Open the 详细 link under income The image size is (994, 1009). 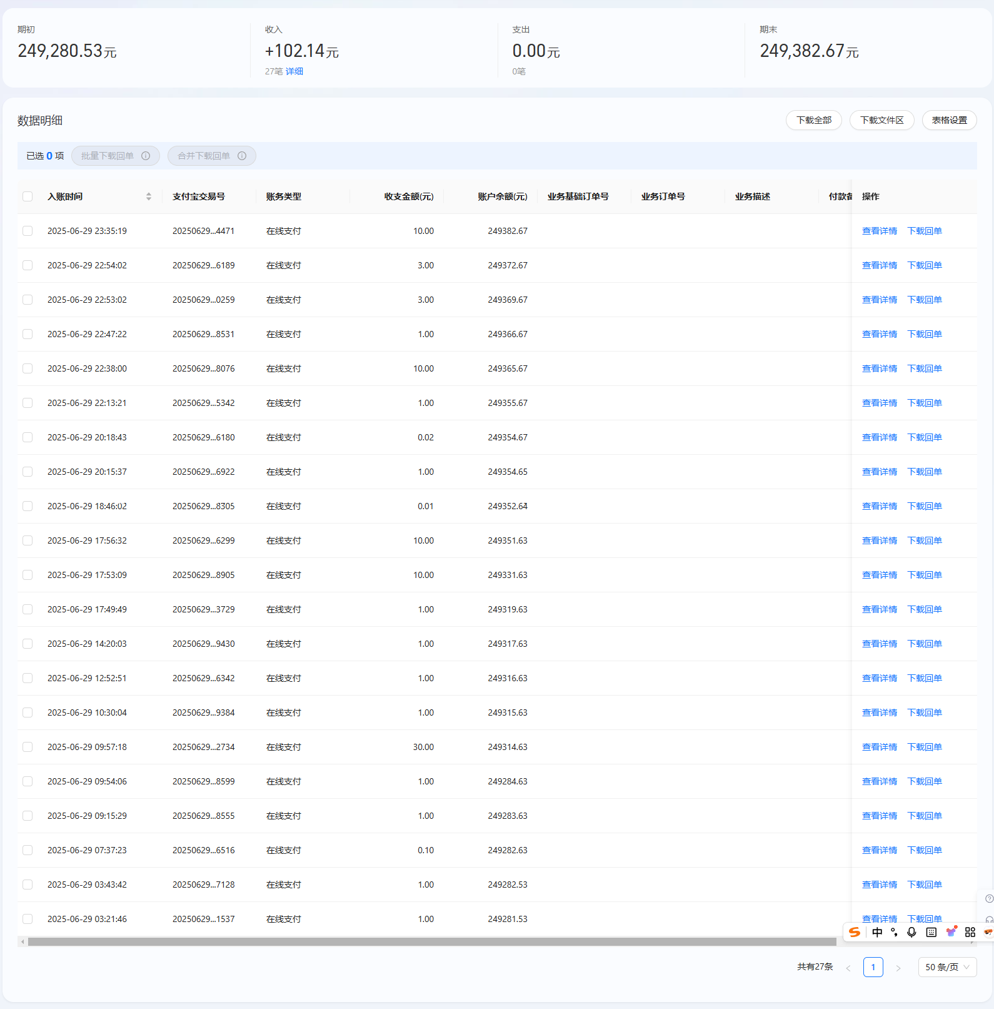294,71
